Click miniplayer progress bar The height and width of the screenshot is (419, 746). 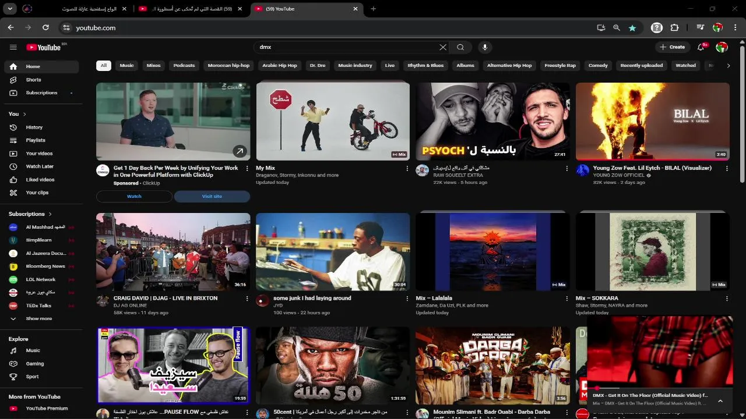pos(660,388)
